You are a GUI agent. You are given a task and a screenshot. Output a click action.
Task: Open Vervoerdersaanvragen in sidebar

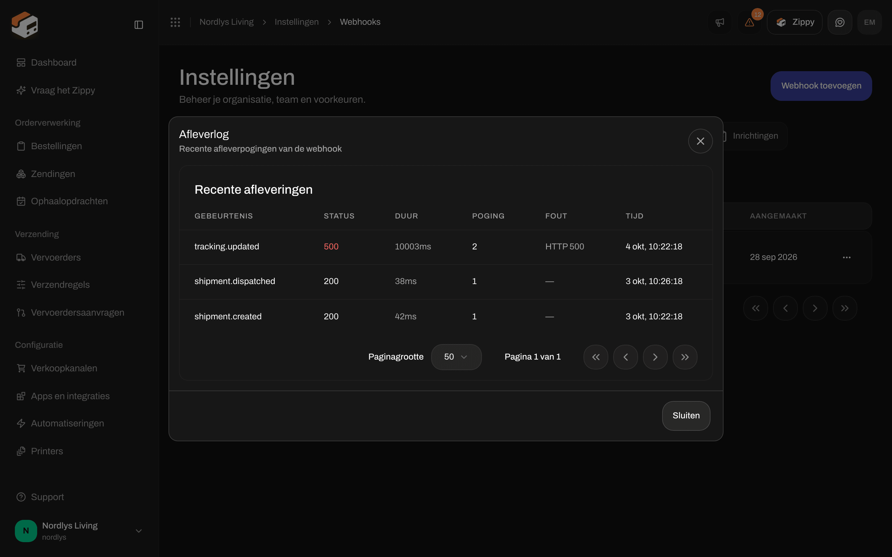[70, 313]
